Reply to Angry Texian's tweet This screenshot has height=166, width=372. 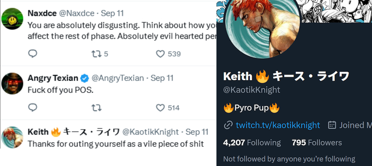click(x=32, y=108)
